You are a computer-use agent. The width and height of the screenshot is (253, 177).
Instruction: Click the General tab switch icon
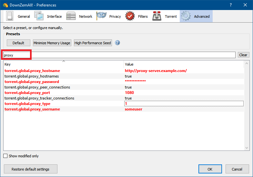10,16
